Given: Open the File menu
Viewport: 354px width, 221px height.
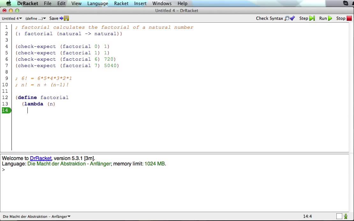Looking at the screenshot, I should click(x=48, y=4).
